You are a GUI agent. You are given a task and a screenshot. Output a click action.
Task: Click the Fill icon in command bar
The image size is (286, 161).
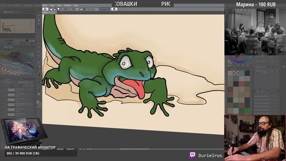pos(80,9)
